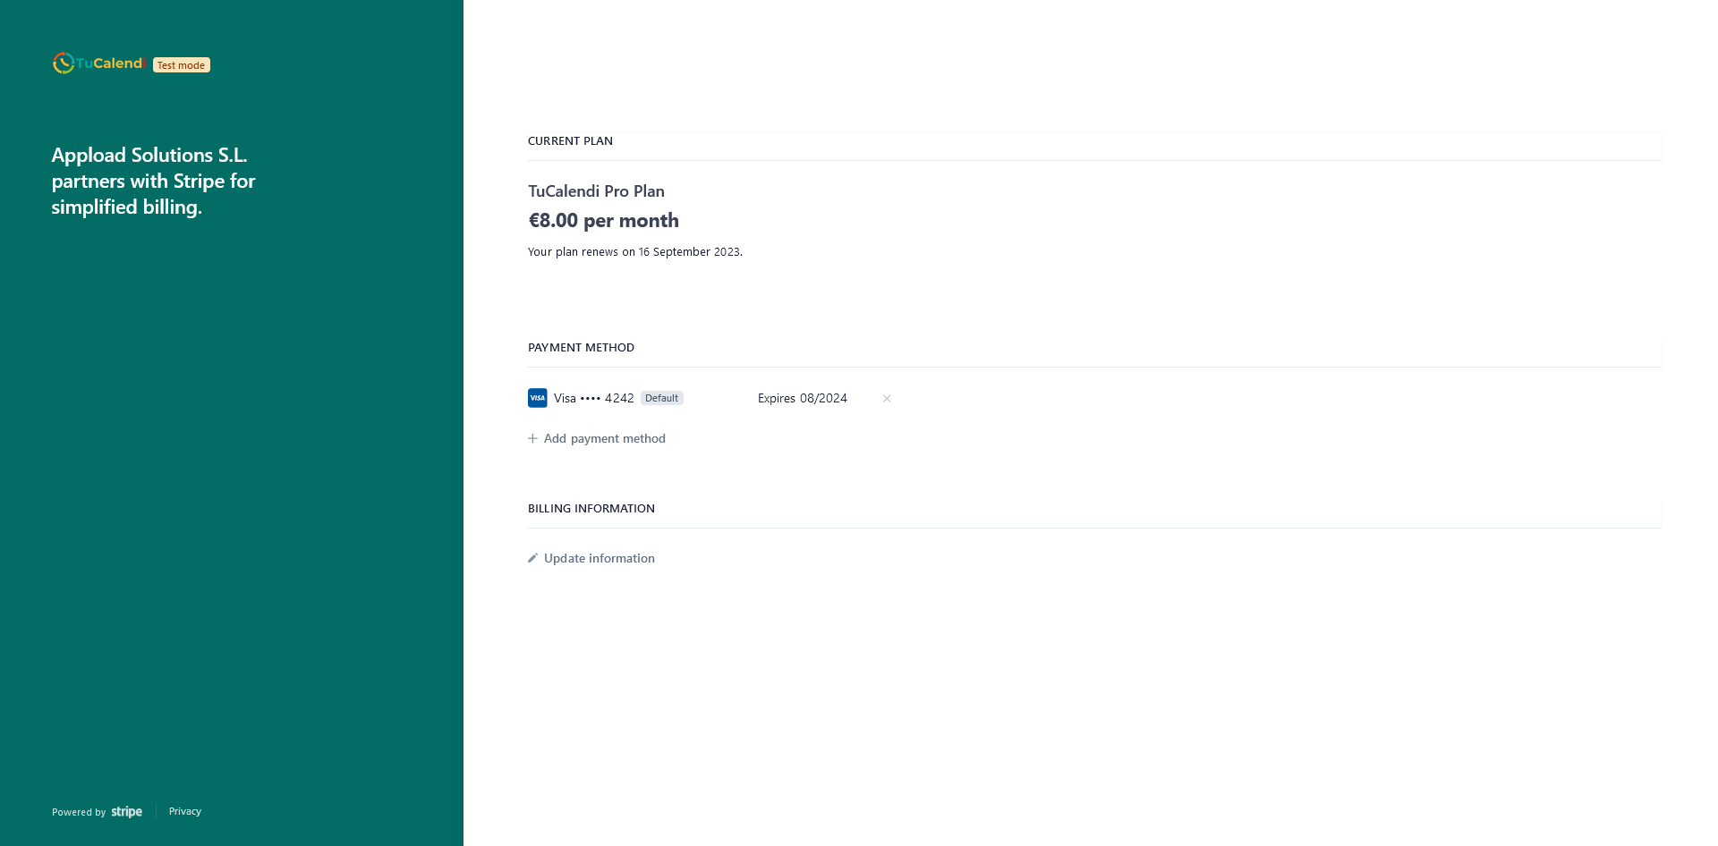
Task: Click the TuCalendi logo
Action: [x=98, y=63]
